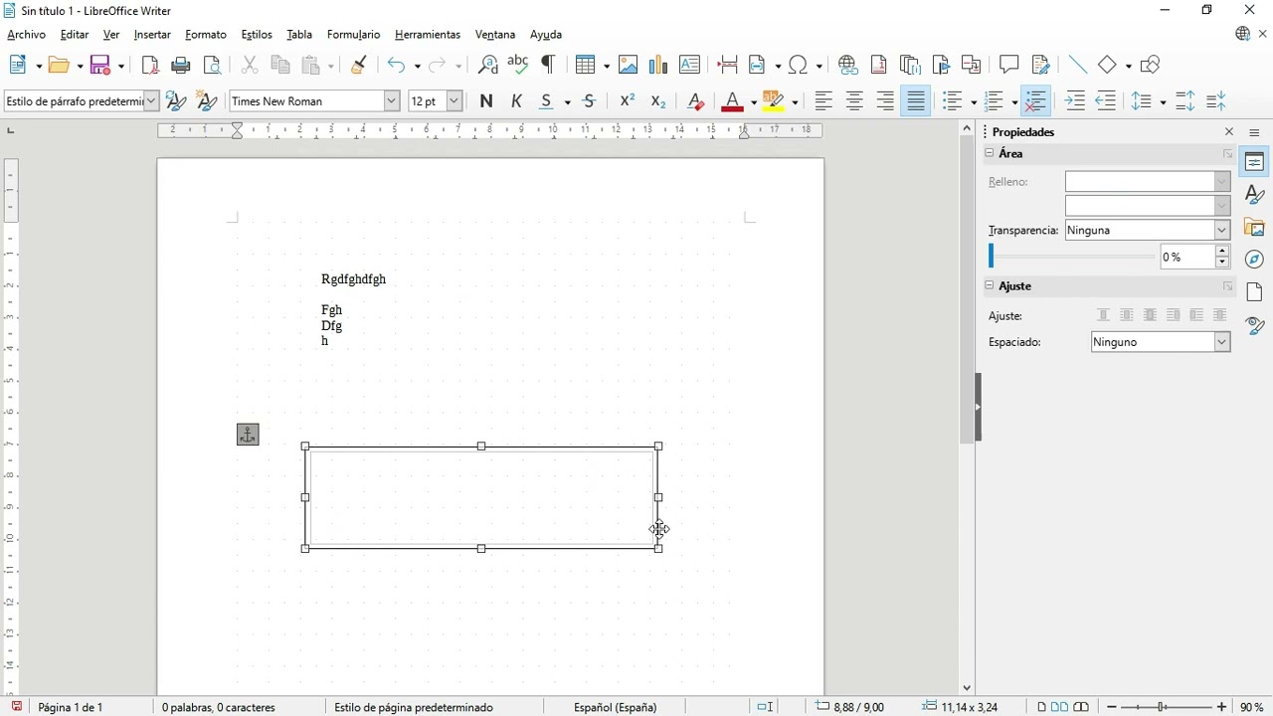Toggle italic formatting (K)
The width and height of the screenshot is (1273, 716).
tap(517, 101)
